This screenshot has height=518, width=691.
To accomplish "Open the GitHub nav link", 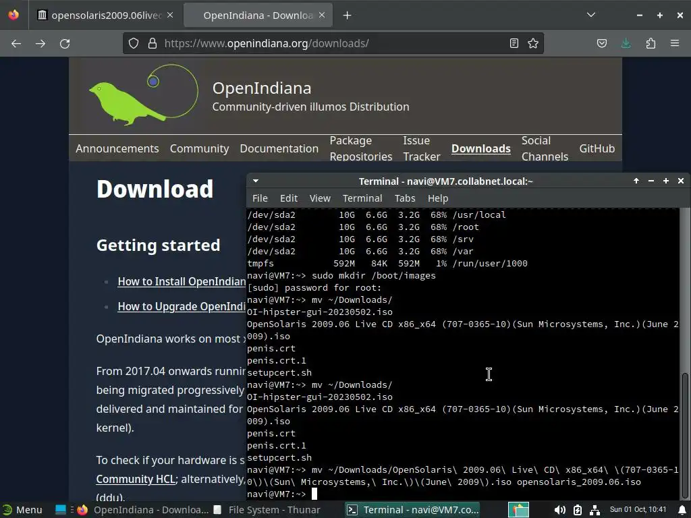I will tap(597, 148).
